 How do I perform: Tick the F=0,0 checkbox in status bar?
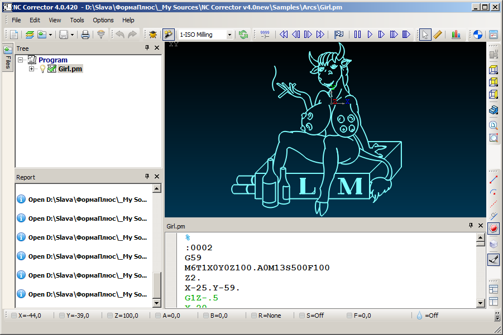[x=349, y=315]
